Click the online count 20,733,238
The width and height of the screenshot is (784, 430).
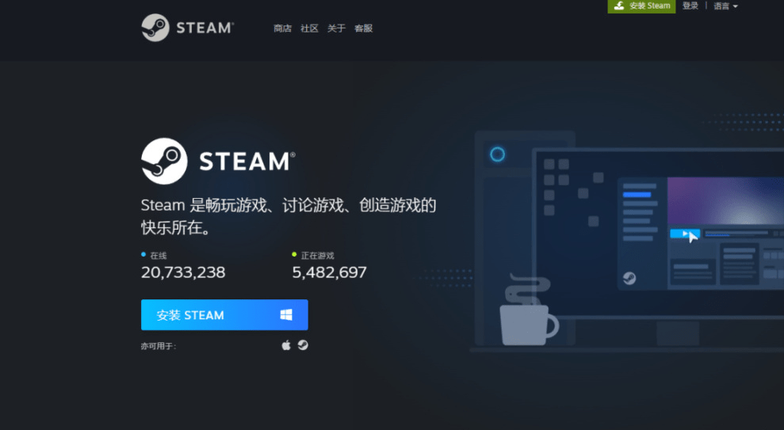pos(183,272)
